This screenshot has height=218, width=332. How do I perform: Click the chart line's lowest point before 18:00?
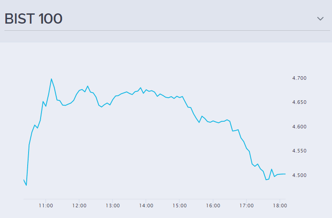click(266, 180)
